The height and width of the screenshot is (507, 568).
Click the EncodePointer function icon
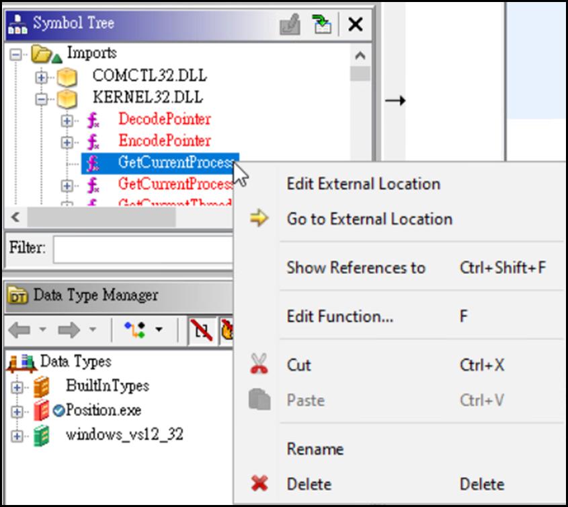point(93,141)
